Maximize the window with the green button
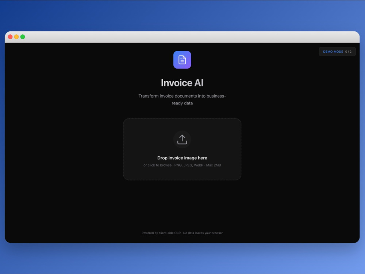The height and width of the screenshot is (274, 365). [x=23, y=37]
